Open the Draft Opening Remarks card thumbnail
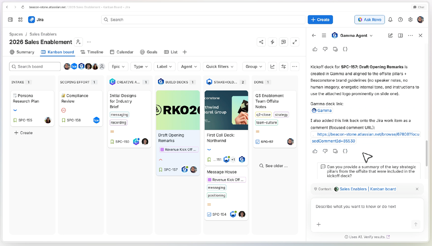 pos(178,110)
